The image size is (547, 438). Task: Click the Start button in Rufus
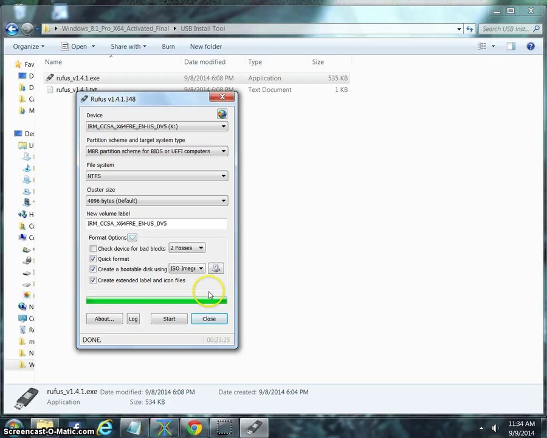169,319
